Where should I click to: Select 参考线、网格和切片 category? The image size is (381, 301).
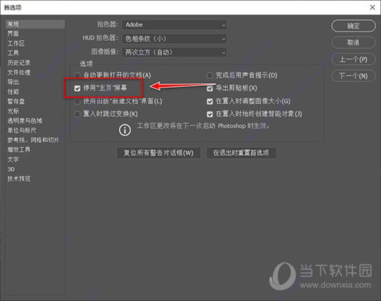(33, 140)
